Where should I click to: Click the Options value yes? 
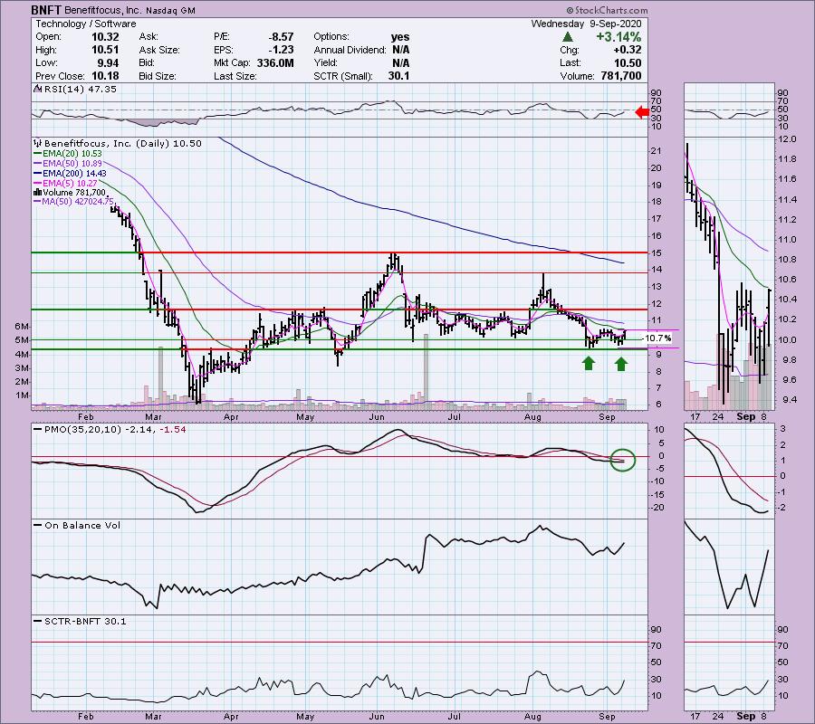400,37
